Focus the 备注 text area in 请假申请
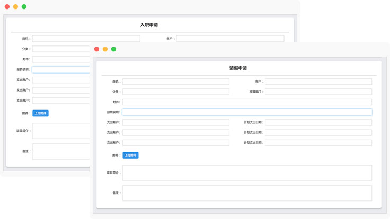Viewport: 390px width, 219px height. (x=247, y=193)
